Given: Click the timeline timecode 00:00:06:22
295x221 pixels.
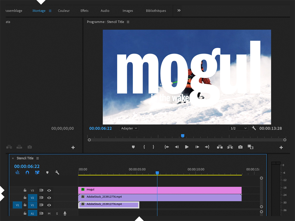Looking at the screenshot, I should [x=27, y=167].
